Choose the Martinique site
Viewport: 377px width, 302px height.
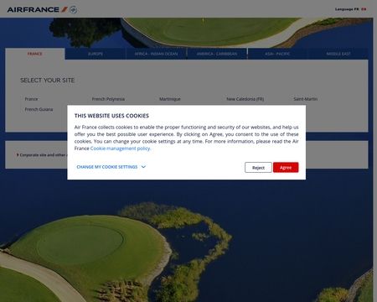click(170, 99)
